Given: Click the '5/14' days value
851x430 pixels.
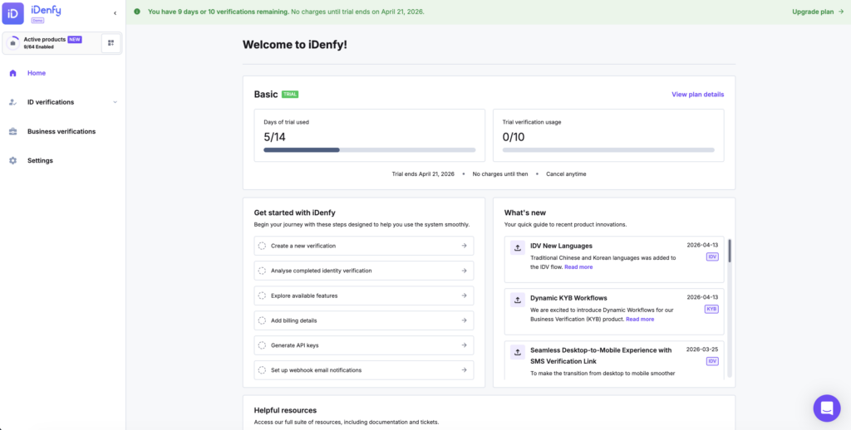Looking at the screenshot, I should coord(274,137).
